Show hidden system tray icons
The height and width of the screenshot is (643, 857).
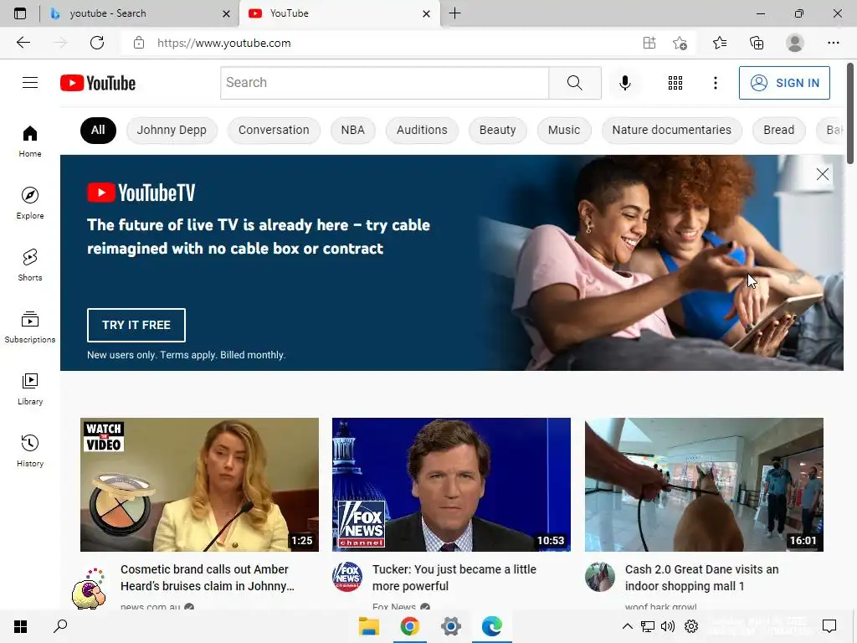(x=628, y=626)
